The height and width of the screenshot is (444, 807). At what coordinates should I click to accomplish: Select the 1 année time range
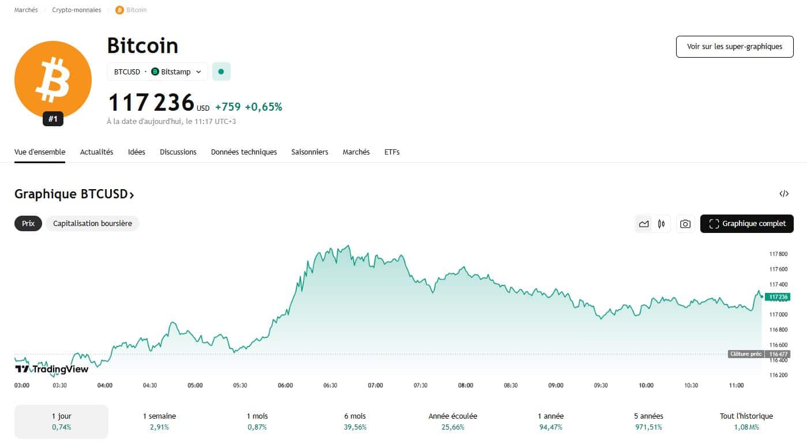tap(550, 422)
